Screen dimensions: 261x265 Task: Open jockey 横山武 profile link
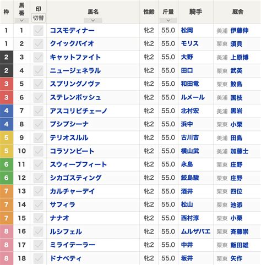point(190,151)
